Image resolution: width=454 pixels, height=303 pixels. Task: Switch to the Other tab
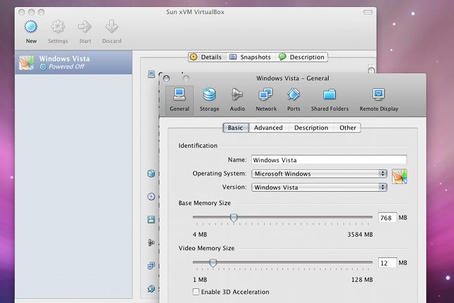point(348,128)
